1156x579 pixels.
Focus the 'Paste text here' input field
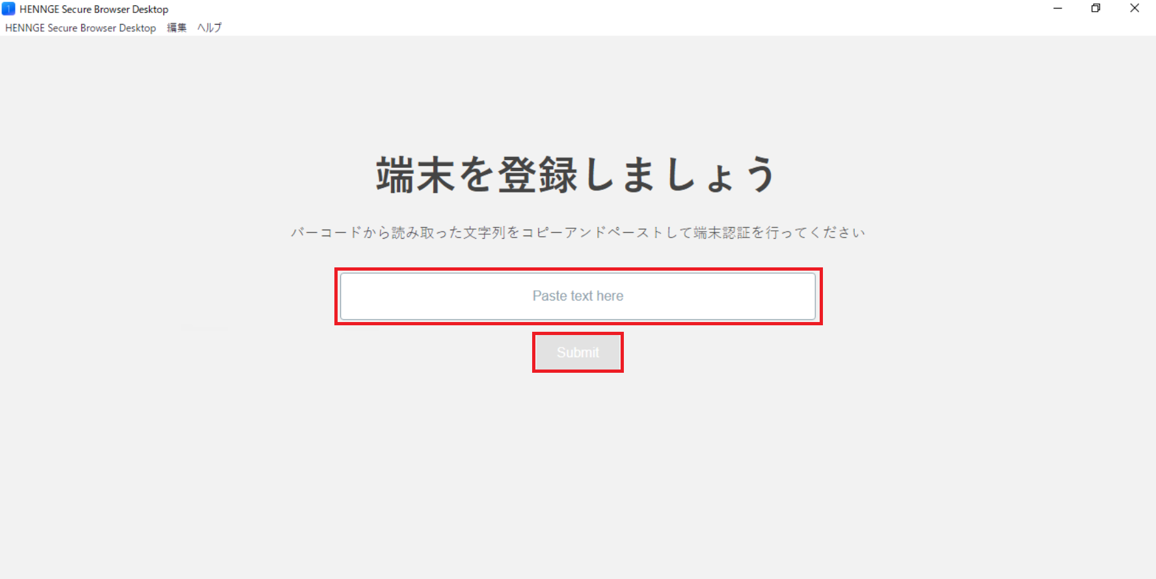click(578, 296)
